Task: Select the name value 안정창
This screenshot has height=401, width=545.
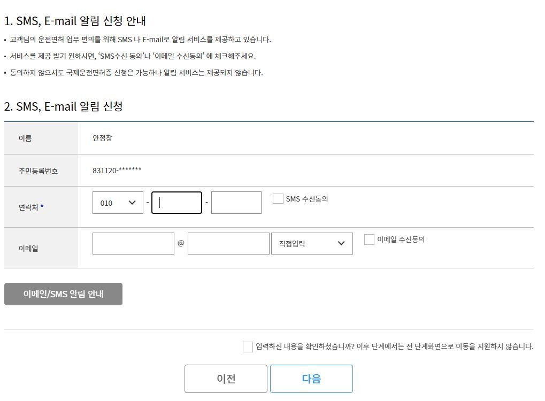Action: [x=103, y=138]
